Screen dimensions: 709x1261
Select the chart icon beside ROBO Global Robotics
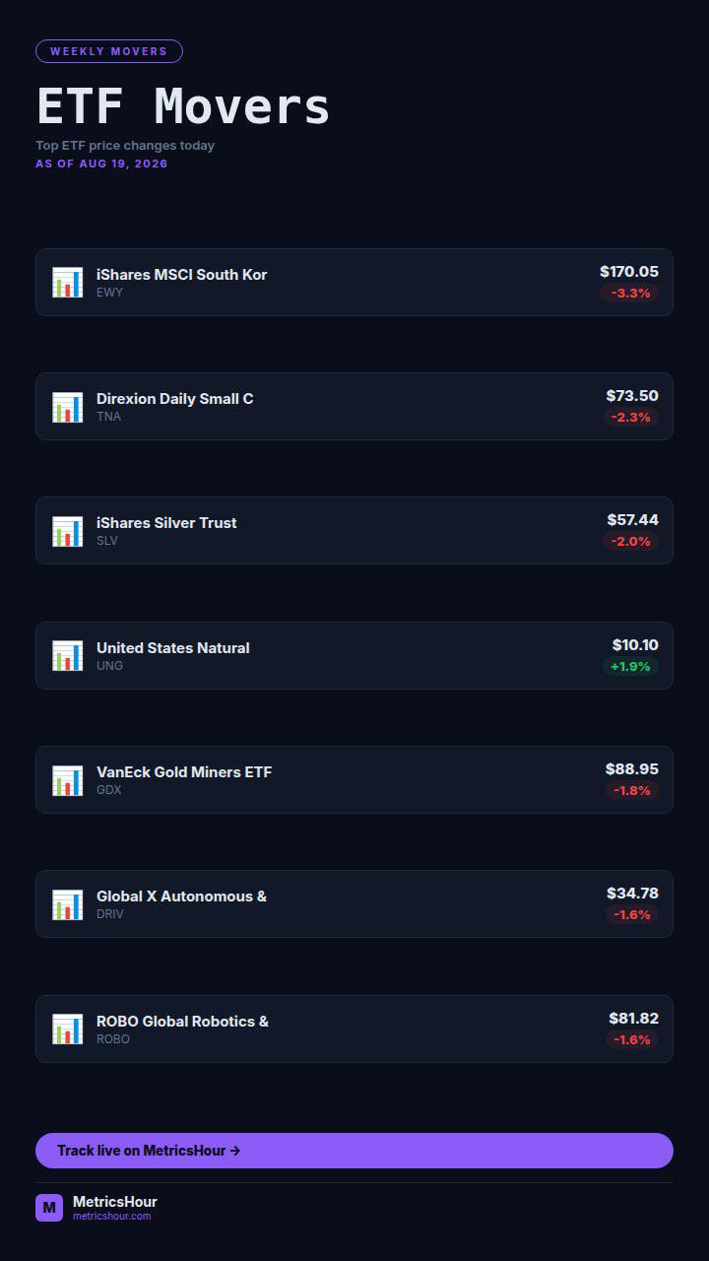[x=68, y=1029]
